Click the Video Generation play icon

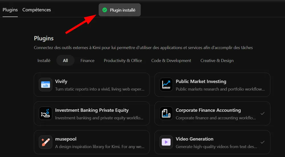coord(166,142)
